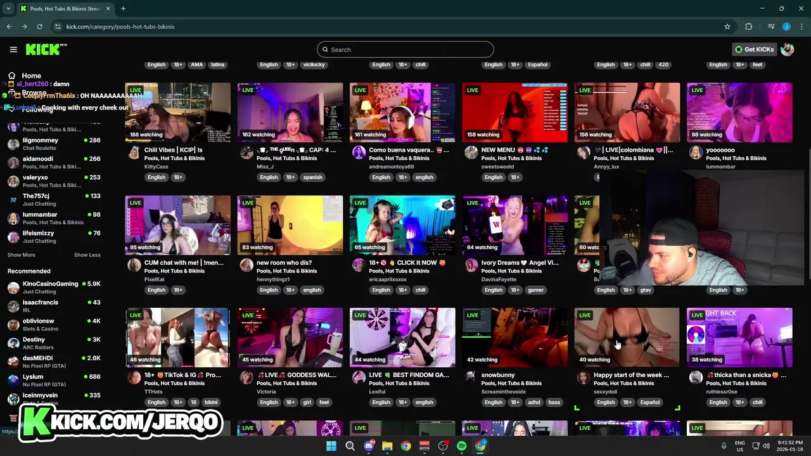Open the 'new room who dis?' stream thumbnail

point(290,225)
